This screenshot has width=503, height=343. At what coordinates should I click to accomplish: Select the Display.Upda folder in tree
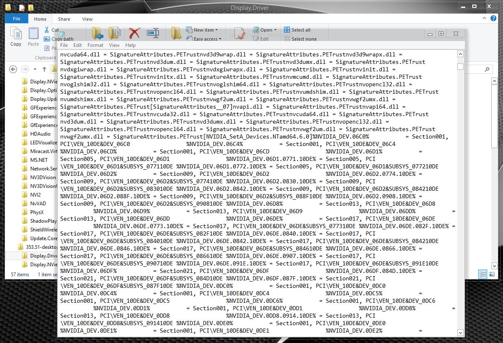40,99
